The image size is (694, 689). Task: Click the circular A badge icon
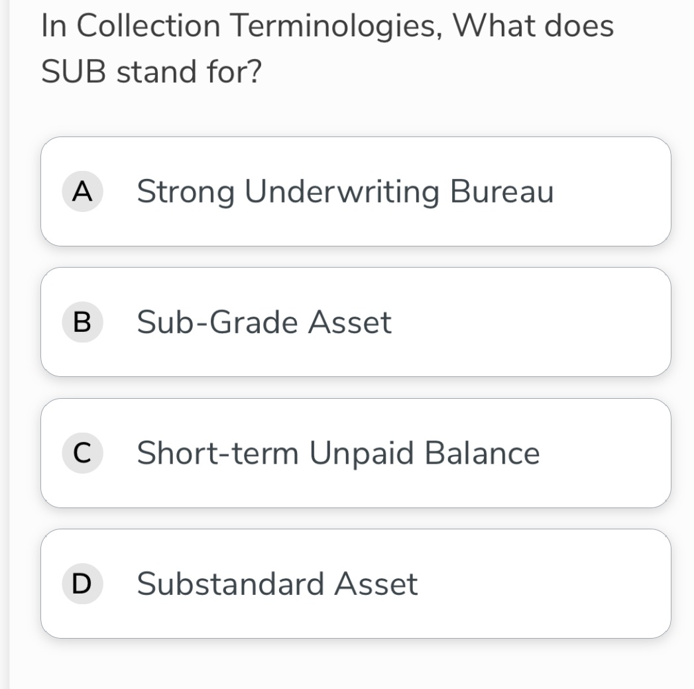82,192
